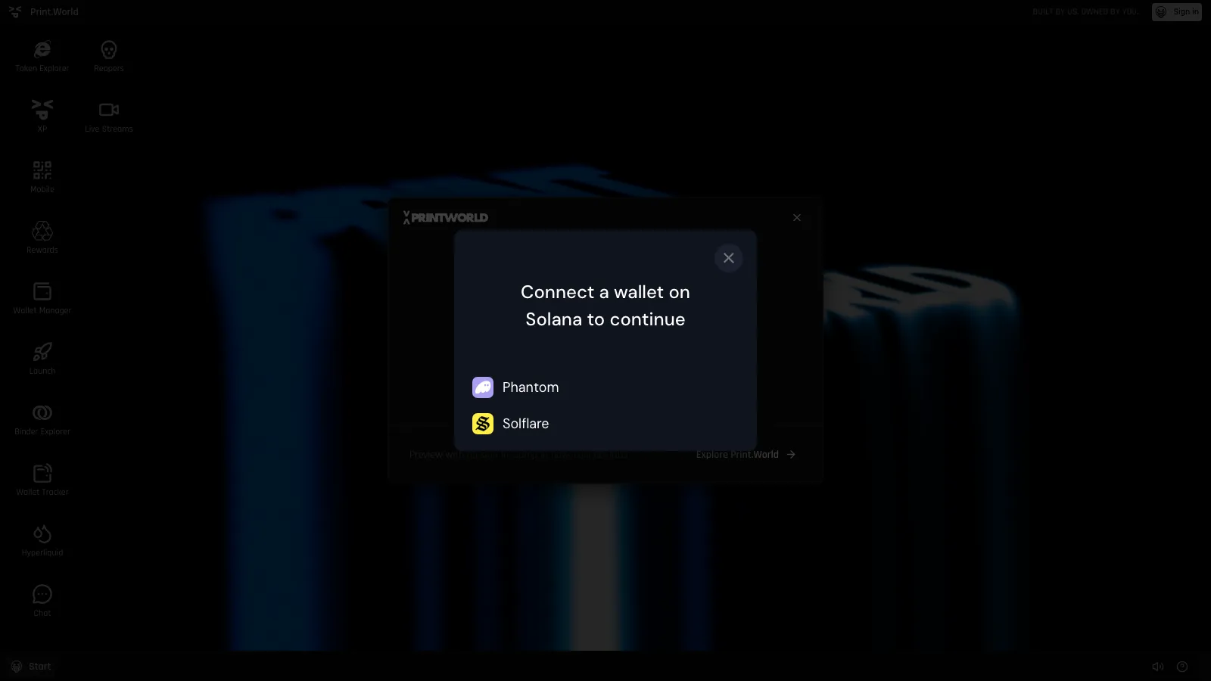The height and width of the screenshot is (681, 1211).
Task: Click the Phantom ghost logo icon
Action: pos(483,387)
